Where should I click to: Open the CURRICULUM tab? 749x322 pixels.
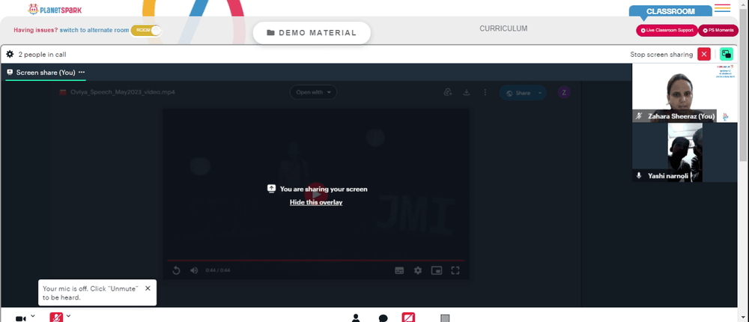coord(503,28)
